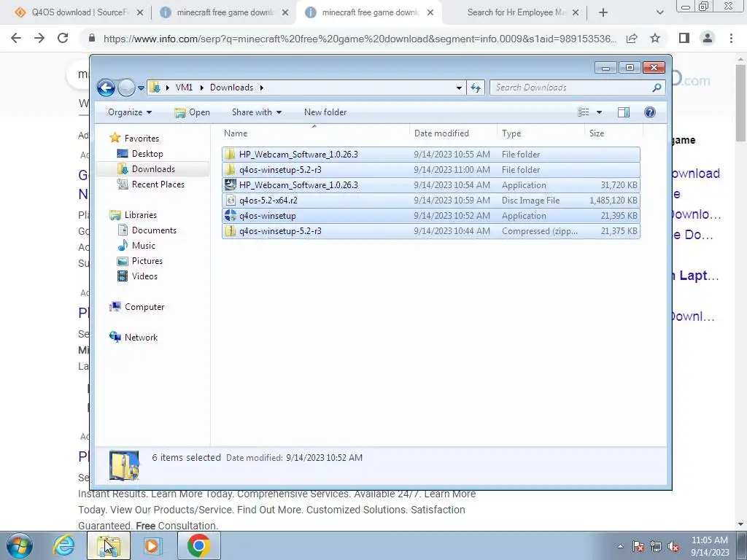
Task: Open the Organize menu
Action: (130, 112)
